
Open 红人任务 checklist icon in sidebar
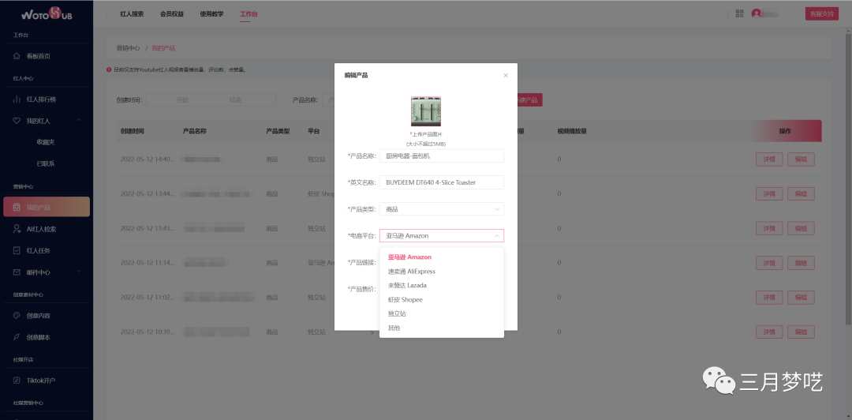coord(17,251)
